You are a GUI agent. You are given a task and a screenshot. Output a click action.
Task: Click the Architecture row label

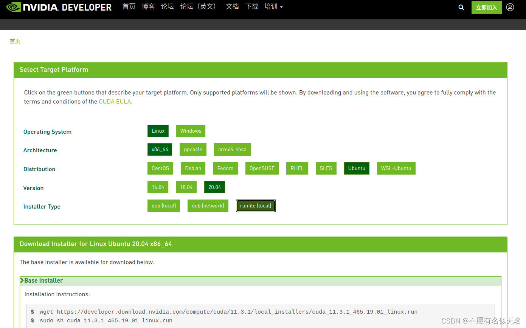click(x=40, y=150)
